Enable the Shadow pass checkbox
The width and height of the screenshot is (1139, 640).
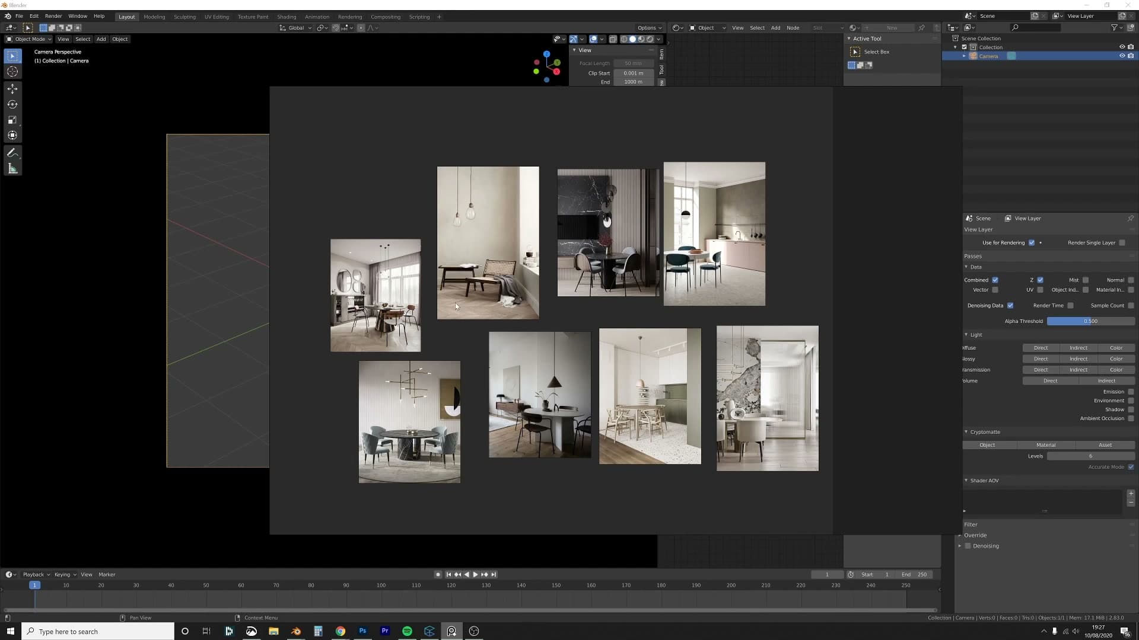click(x=1131, y=409)
